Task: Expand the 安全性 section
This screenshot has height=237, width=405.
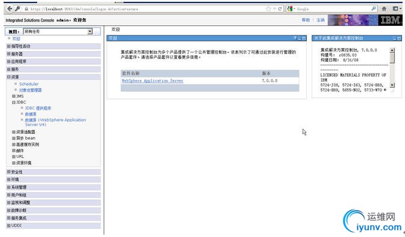Action: tap(9, 172)
